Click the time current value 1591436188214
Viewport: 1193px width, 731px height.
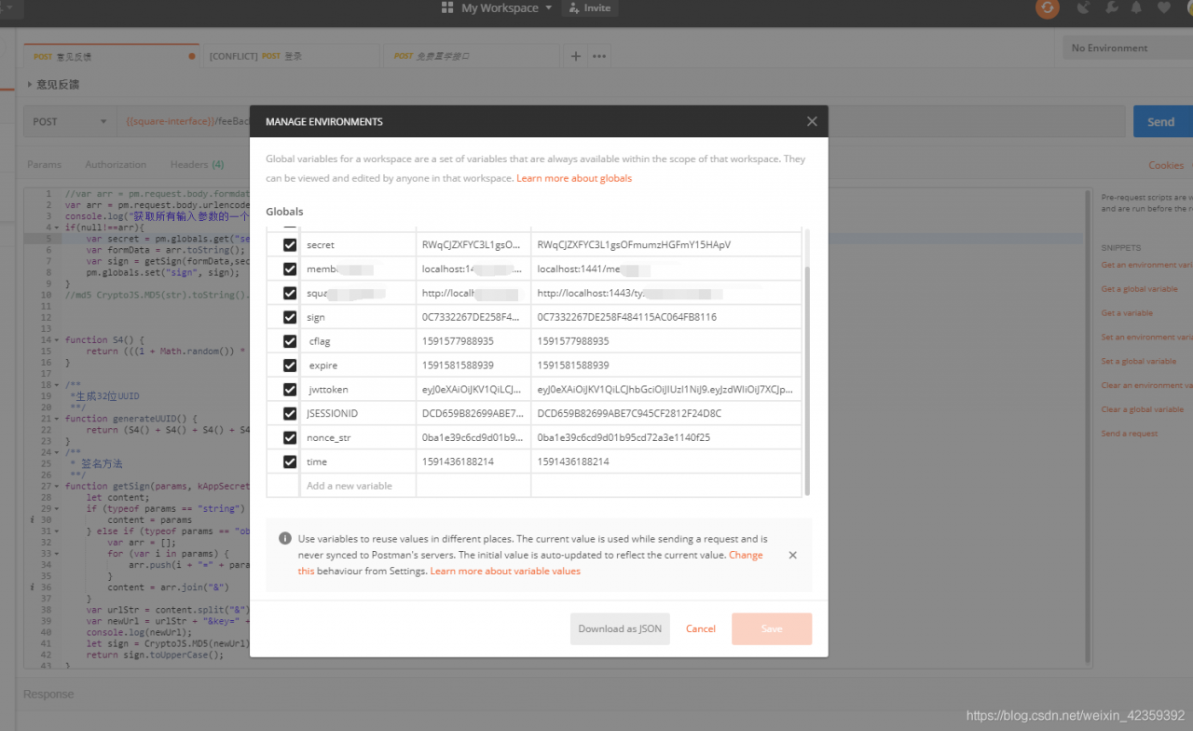(x=665, y=462)
